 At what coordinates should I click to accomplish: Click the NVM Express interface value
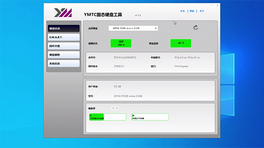[181, 66]
